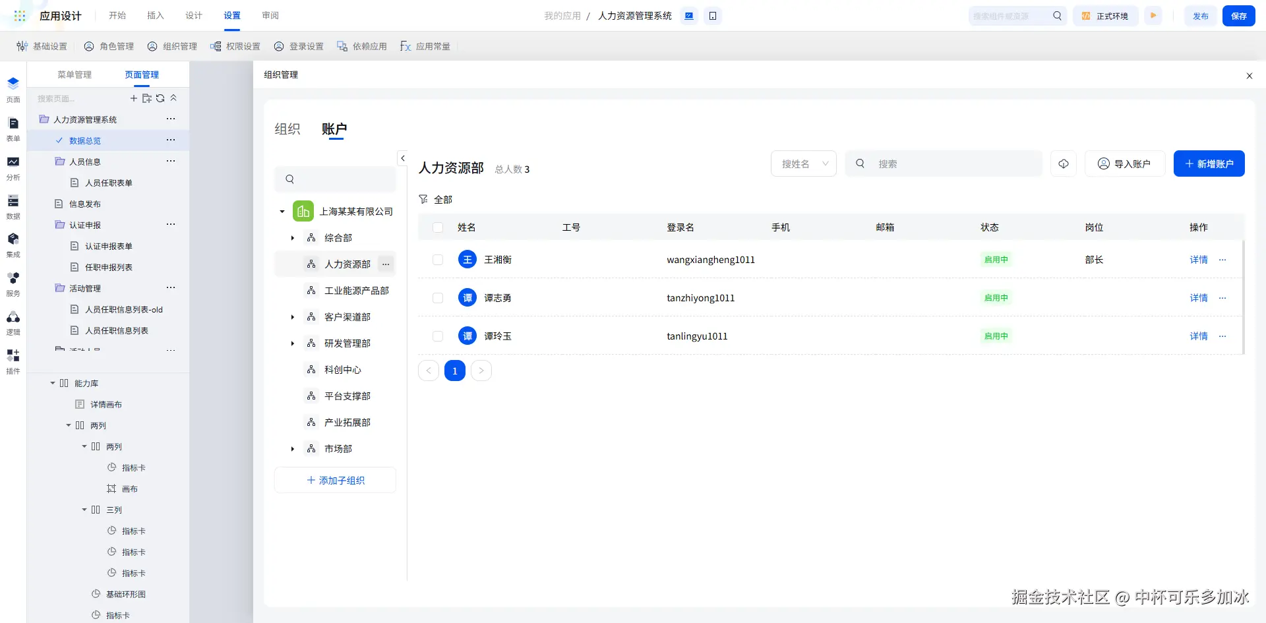Open the 逻辑 panel icon in sidebar
The width and height of the screenshot is (1266, 623).
(13, 322)
